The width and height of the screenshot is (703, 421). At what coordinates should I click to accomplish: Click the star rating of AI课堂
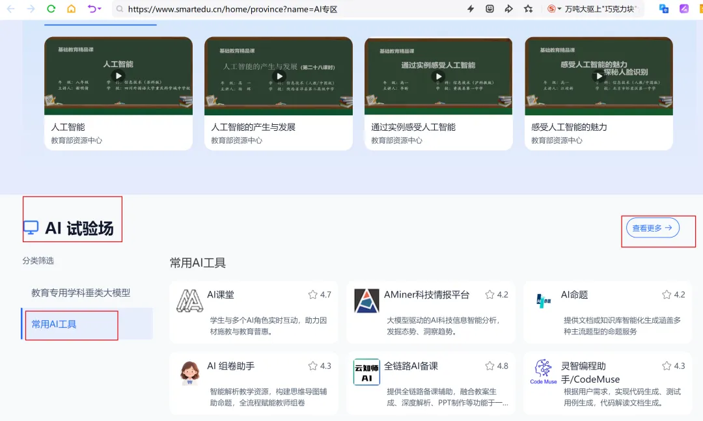coord(320,295)
